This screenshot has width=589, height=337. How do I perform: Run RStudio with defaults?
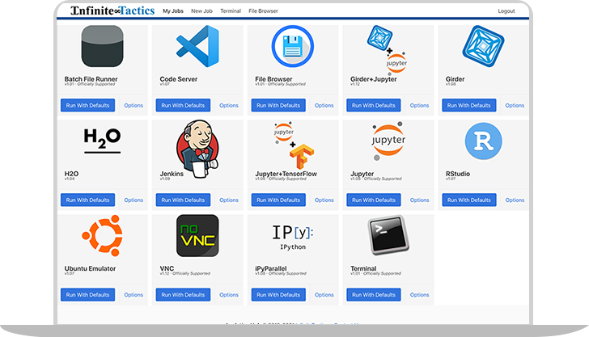click(x=468, y=200)
